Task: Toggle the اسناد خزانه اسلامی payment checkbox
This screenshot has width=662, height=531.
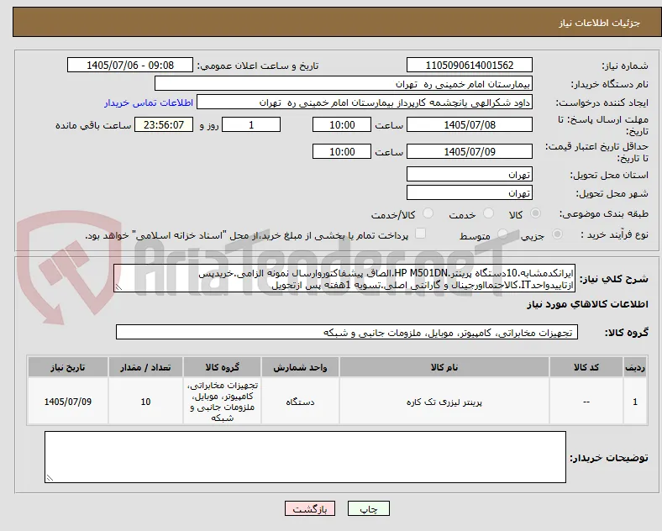Action: 421,234
